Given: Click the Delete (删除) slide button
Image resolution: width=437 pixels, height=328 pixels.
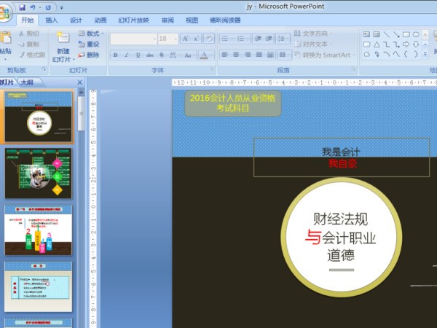Looking at the screenshot, I should point(89,55).
